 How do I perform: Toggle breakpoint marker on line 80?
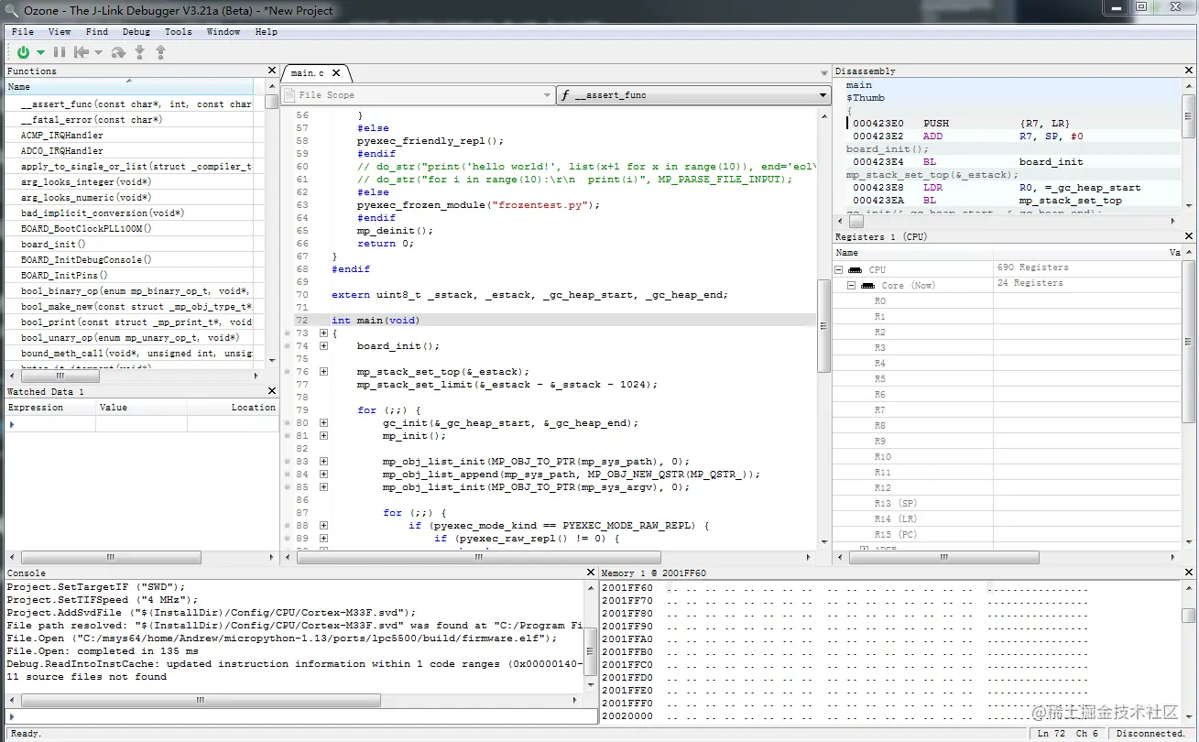[287, 423]
